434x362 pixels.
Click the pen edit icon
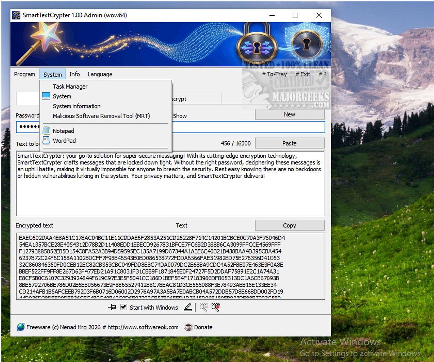[188, 308]
